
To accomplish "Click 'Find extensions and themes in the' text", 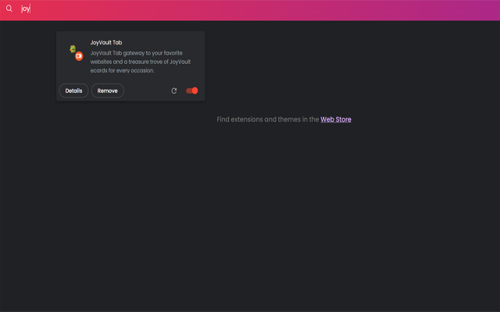I will pos(268,119).
